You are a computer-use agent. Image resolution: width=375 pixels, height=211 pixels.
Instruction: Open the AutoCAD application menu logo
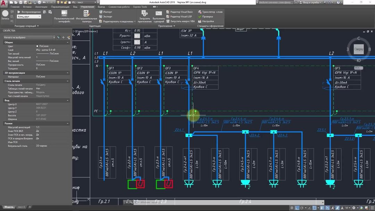(3, 3)
